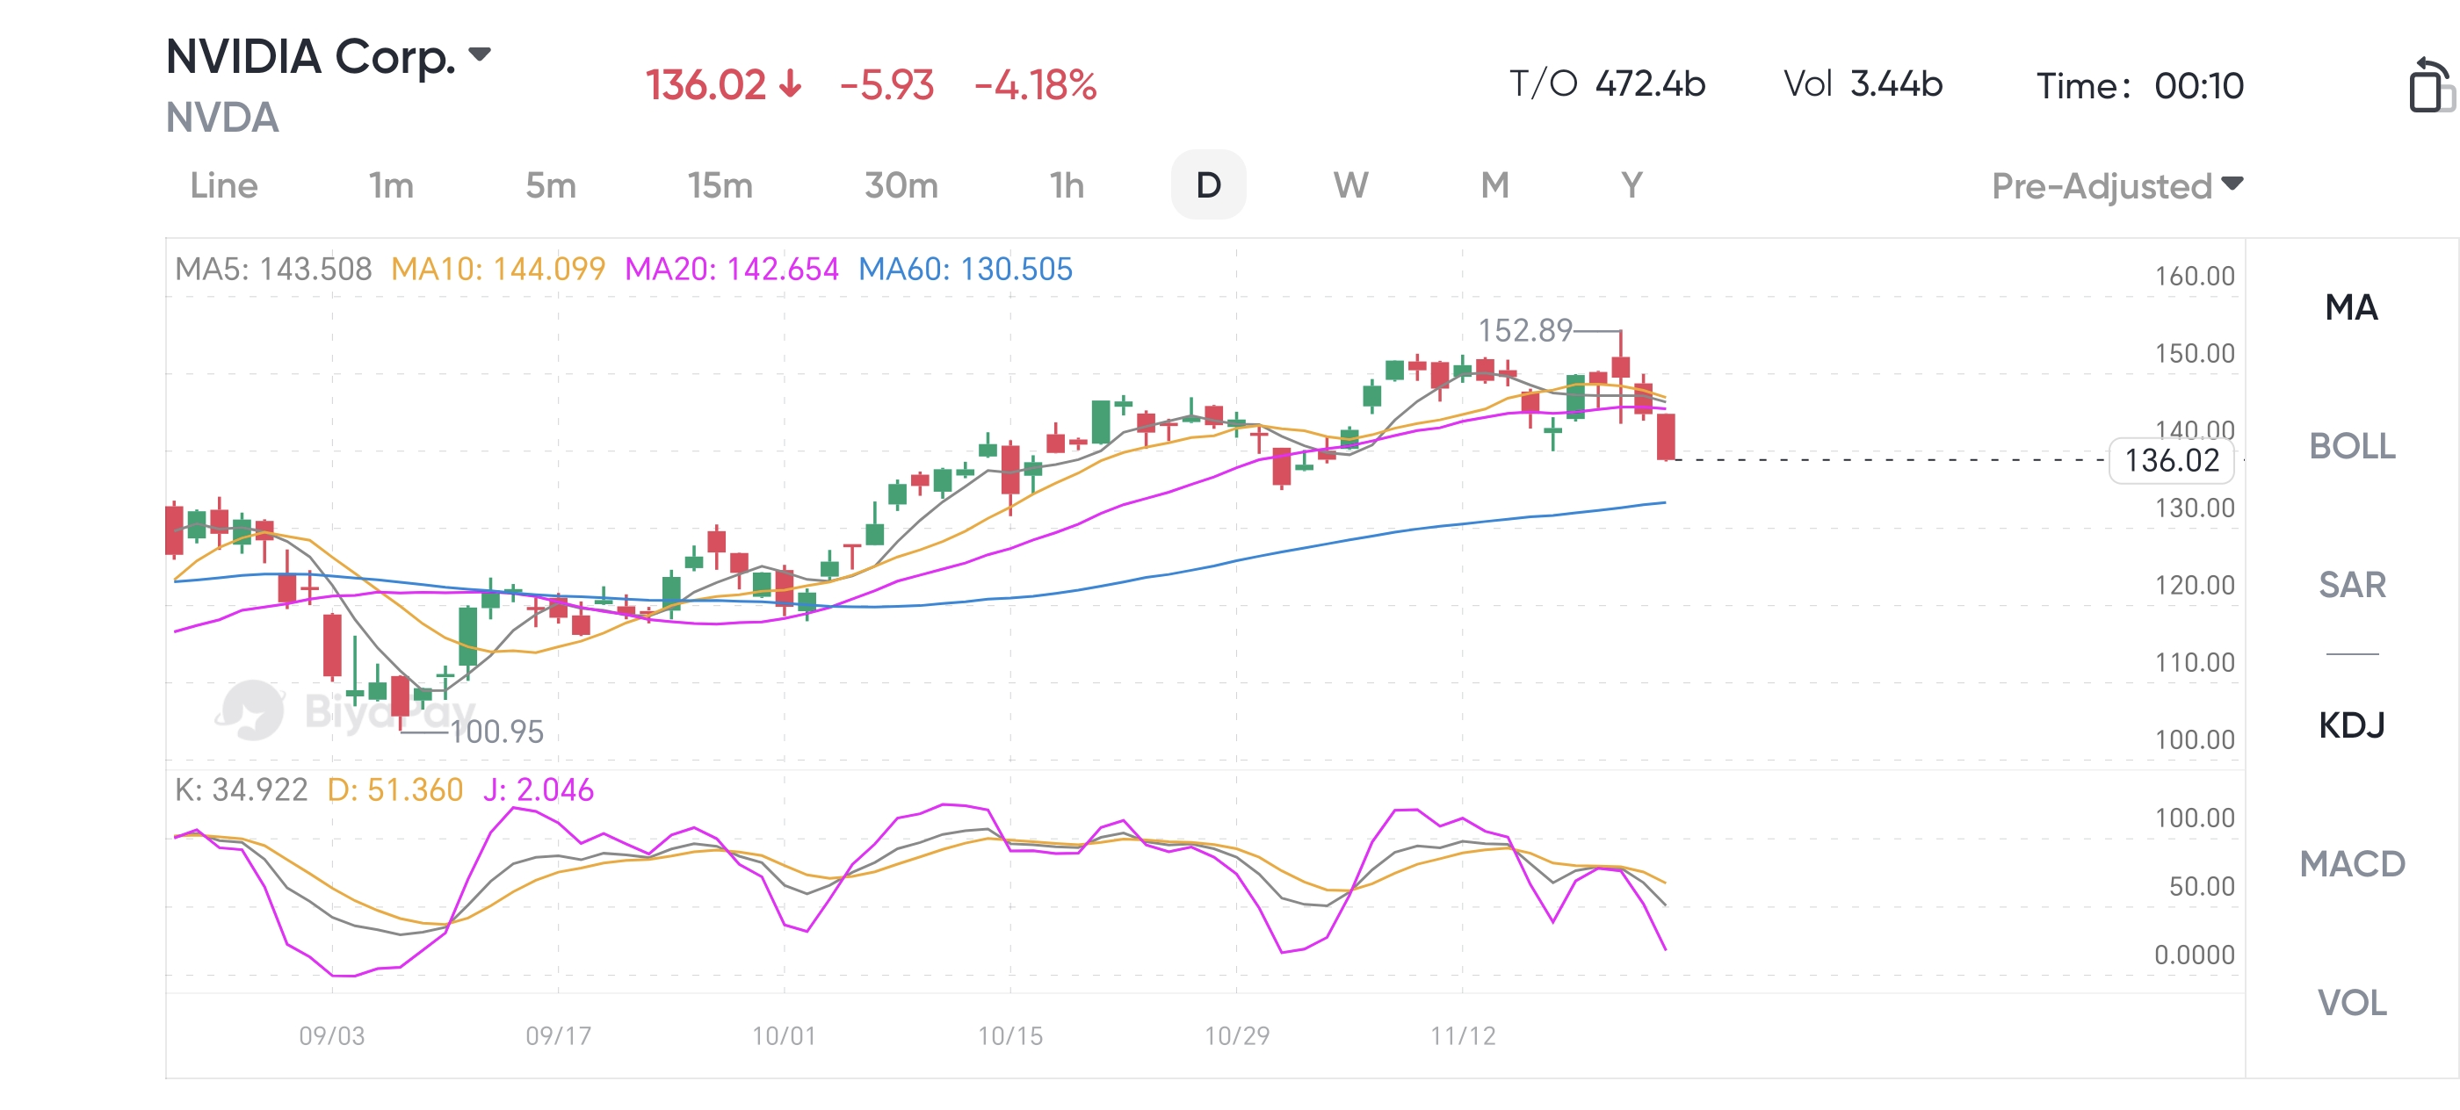Select the Y yearly timeframe tab
The width and height of the screenshot is (2460, 1110).
click(x=1632, y=185)
